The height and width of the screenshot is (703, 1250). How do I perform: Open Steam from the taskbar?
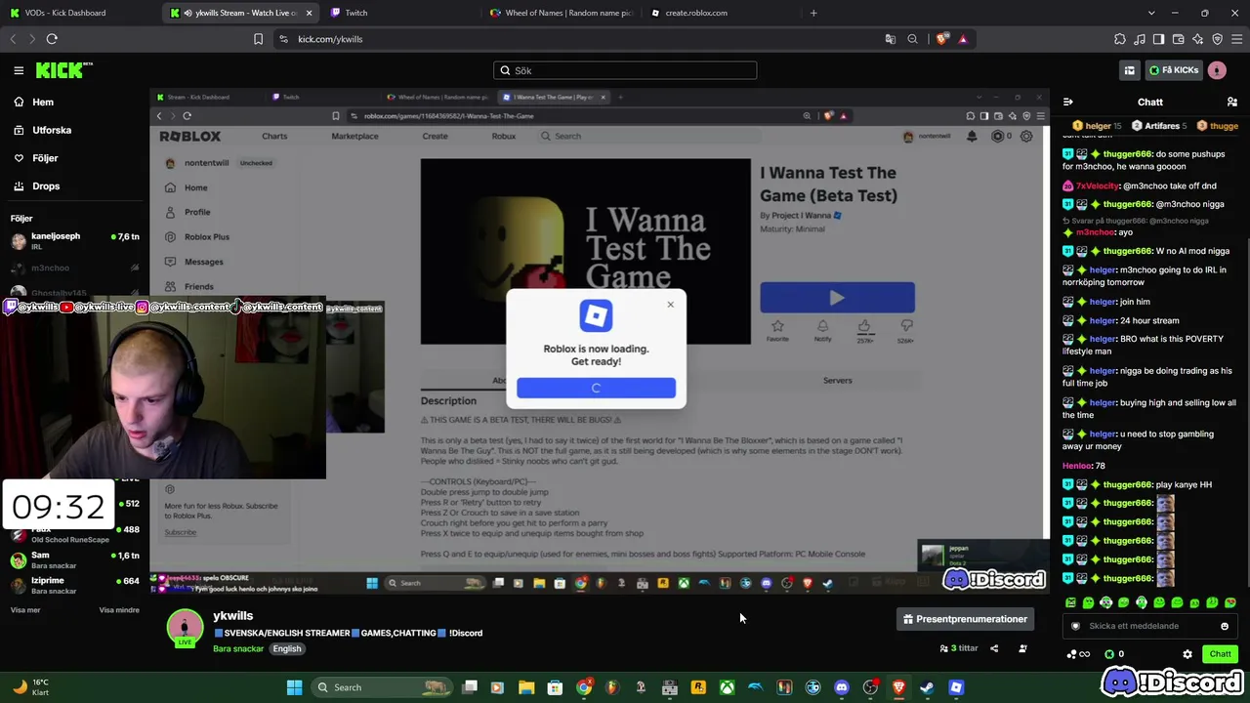pyautogui.click(x=927, y=687)
